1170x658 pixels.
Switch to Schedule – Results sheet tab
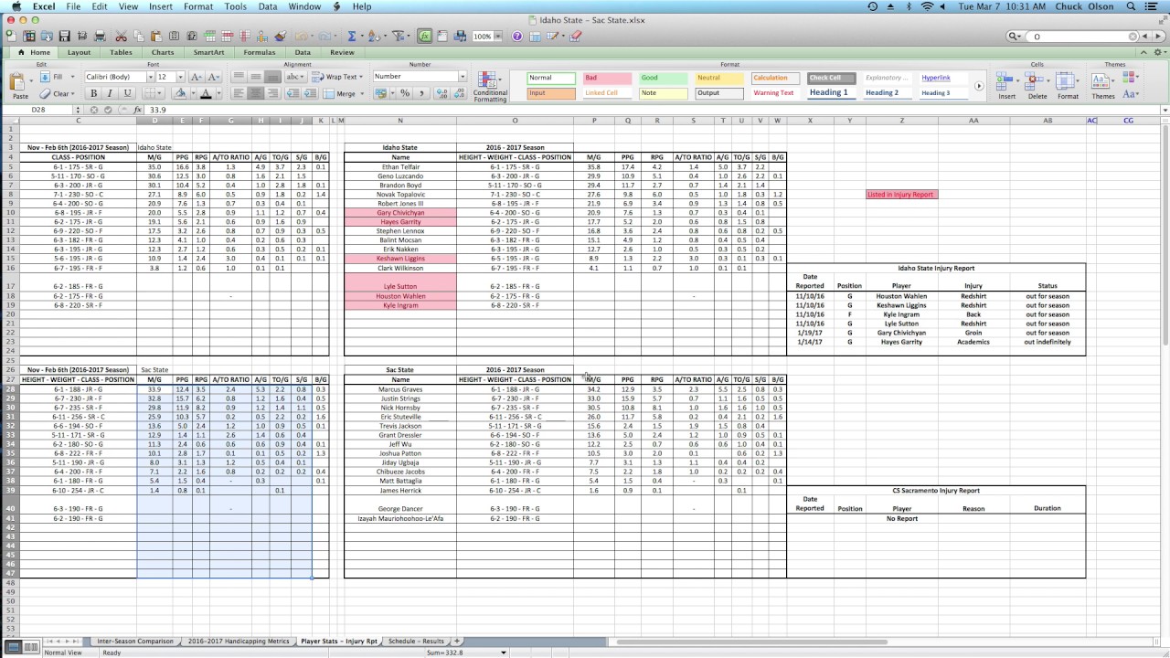coord(416,642)
